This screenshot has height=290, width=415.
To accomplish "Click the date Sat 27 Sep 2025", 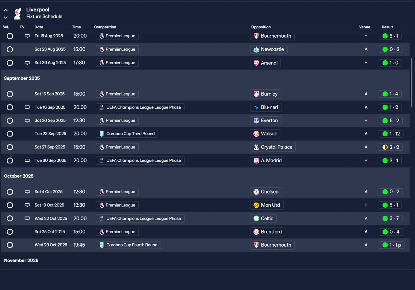I will [x=50, y=147].
